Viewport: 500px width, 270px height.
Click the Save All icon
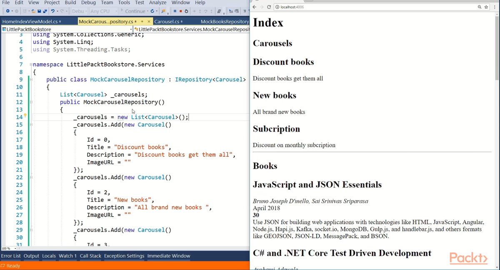pyautogui.click(x=45, y=11)
